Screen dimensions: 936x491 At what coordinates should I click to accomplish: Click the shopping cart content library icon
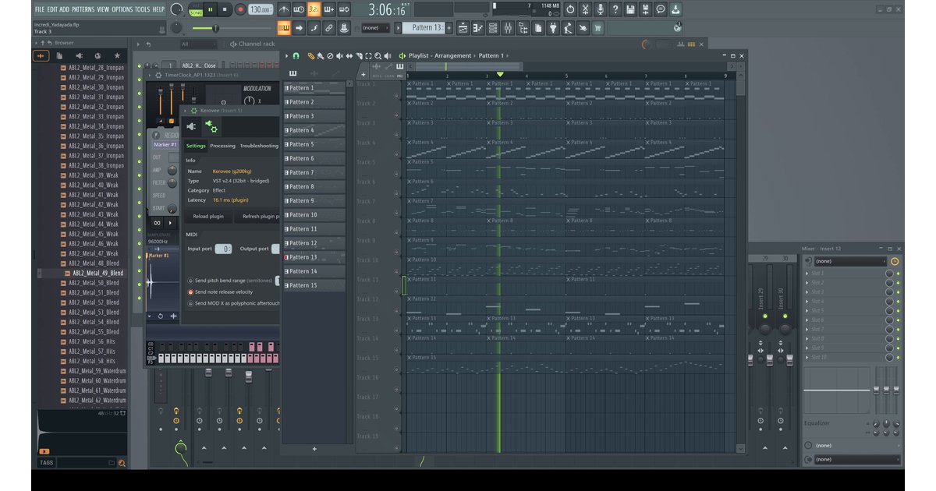[597, 28]
